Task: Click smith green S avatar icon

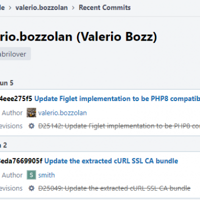Action: coord(31,175)
